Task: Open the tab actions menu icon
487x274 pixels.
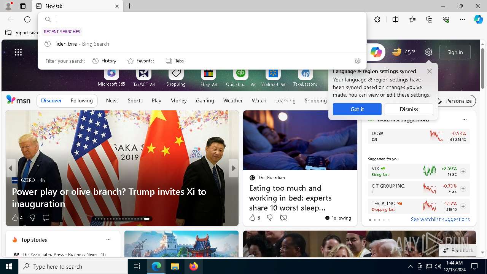Action: [23, 6]
